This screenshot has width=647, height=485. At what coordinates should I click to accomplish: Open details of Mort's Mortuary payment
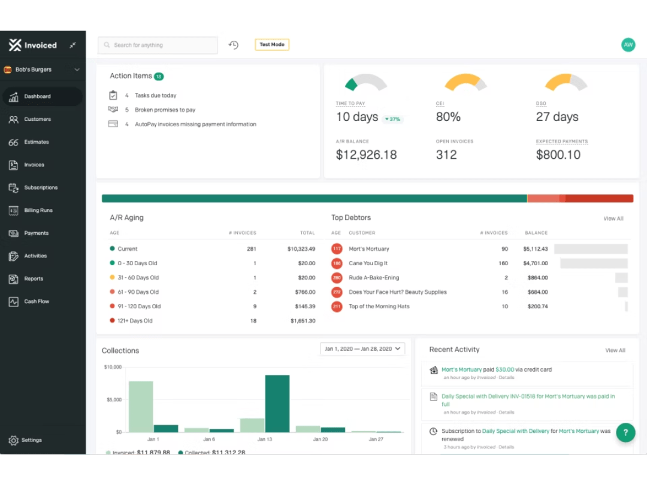(x=506, y=377)
